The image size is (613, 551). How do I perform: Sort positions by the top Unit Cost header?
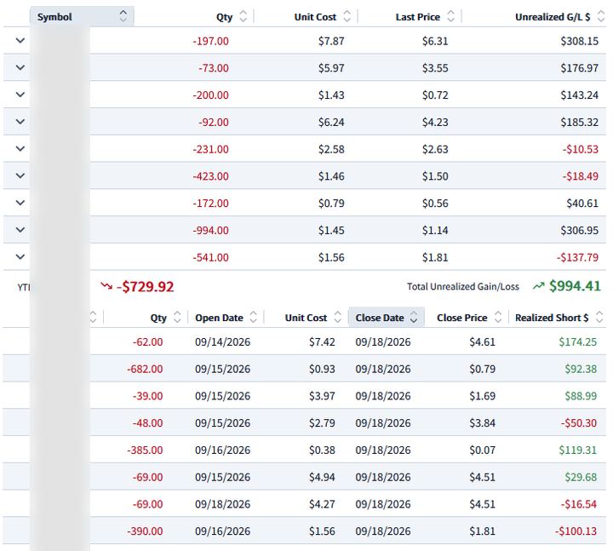coord(315,17)
